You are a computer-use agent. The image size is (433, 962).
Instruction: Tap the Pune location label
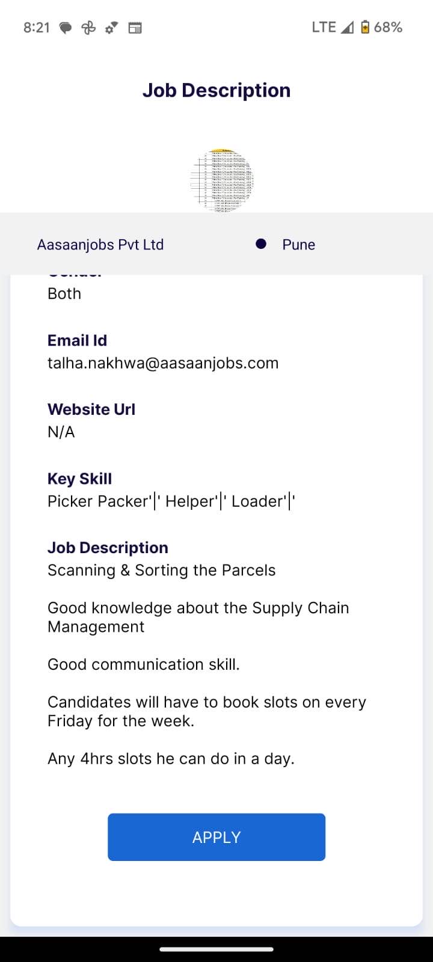coord(298,245)
